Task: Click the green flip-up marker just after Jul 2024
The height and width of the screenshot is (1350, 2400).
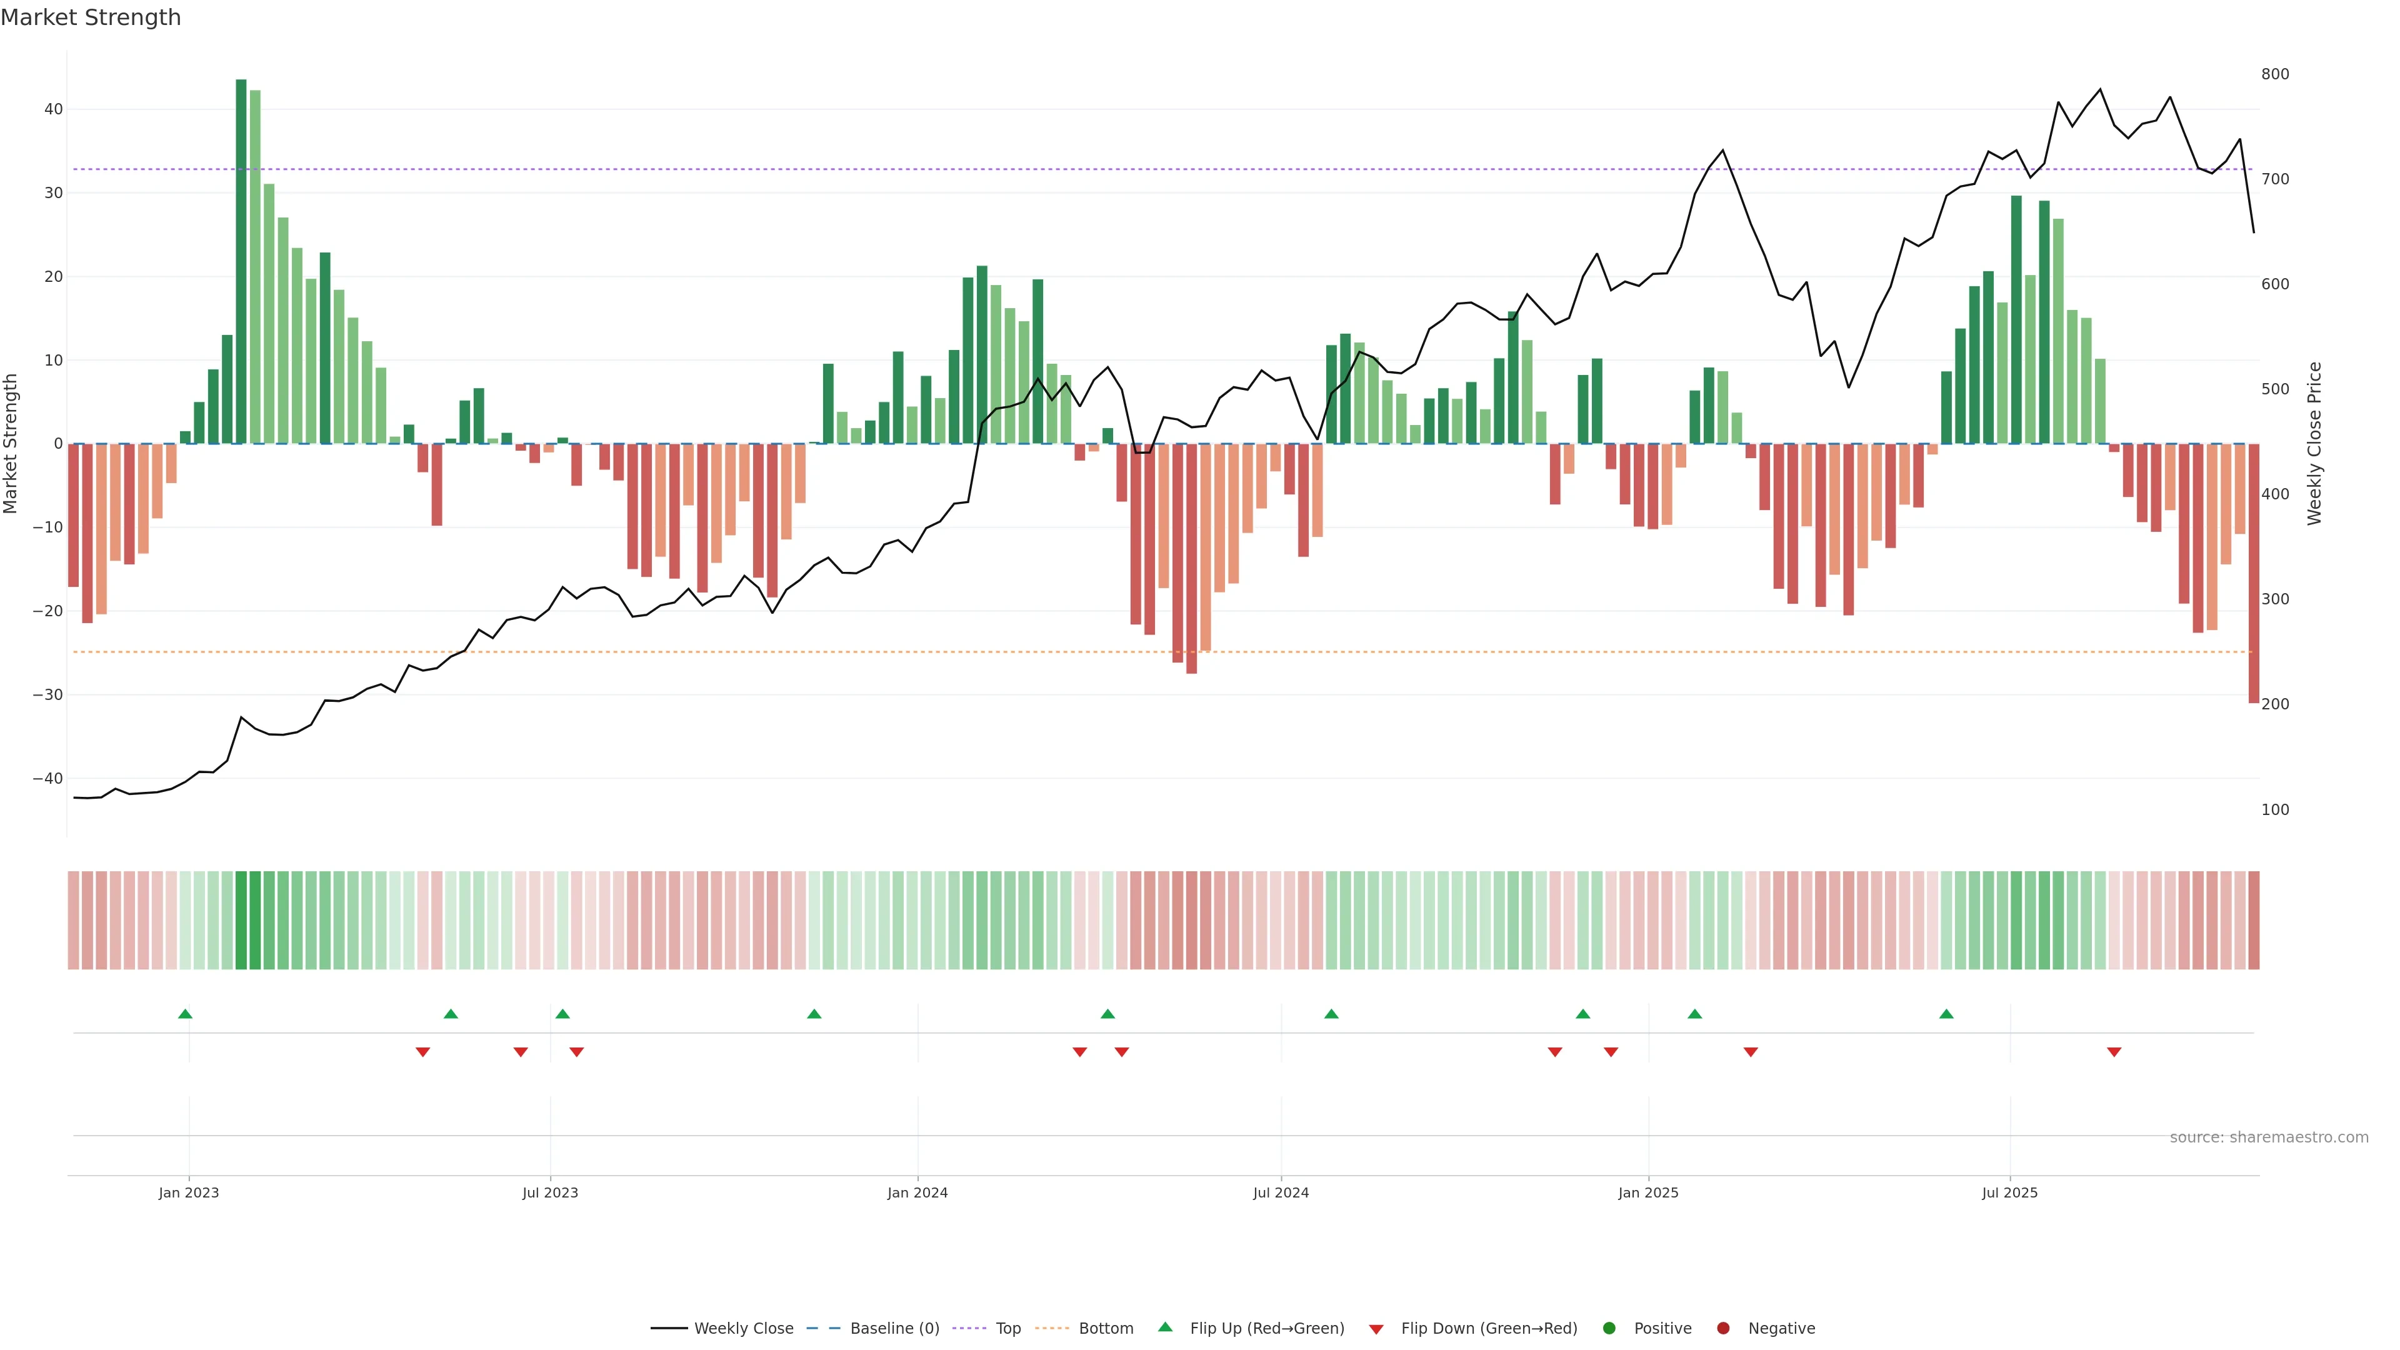Action: click(x=1331, y=1014)
